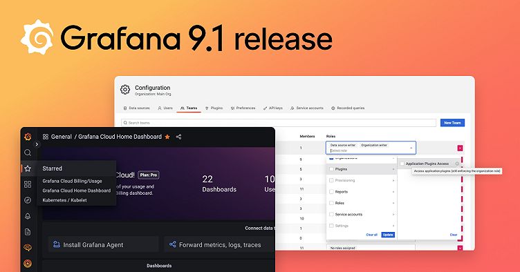Click the Grafana logo in the dark sidebar
The height and width of the screenshot is (272, 520).
tap(28, 136)
